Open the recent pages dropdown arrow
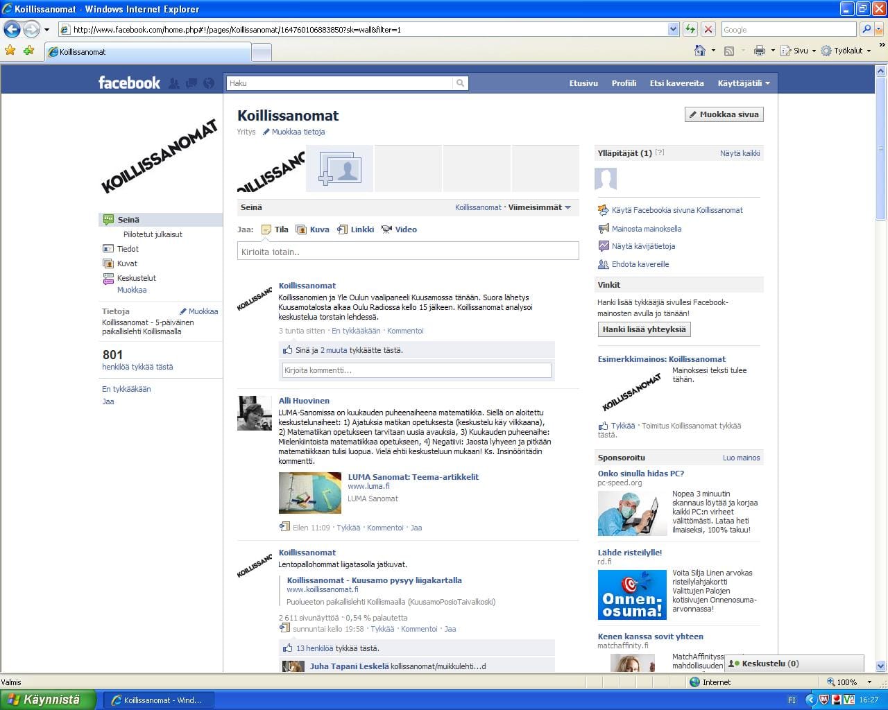Viewport: 888px width, 710px height. click(46, 30)
